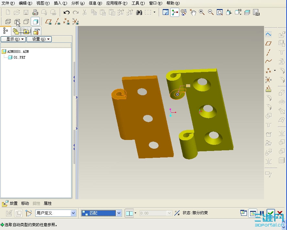
Task: Select ASM0001.ASM in the model tree
Action: (18, 52)
